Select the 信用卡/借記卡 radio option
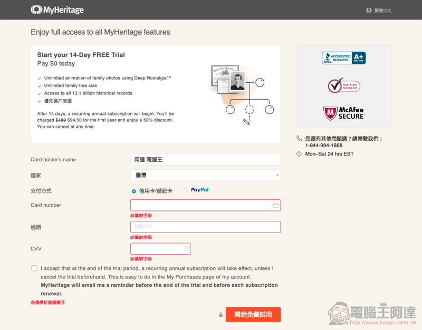 [x=134, y=191]
